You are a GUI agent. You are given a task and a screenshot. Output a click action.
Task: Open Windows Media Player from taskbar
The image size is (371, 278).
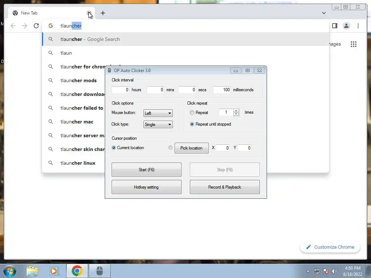click(54, 271)
